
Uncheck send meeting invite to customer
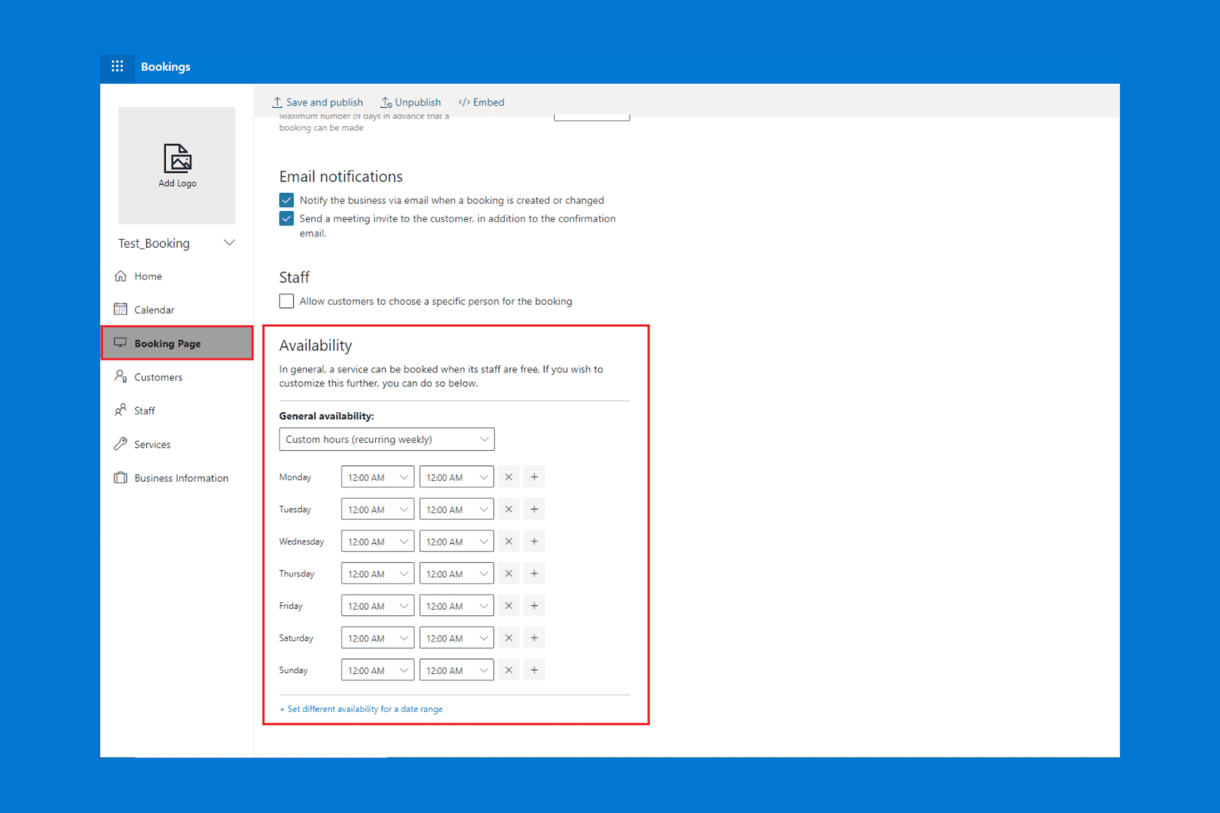(x=287, y=218)
